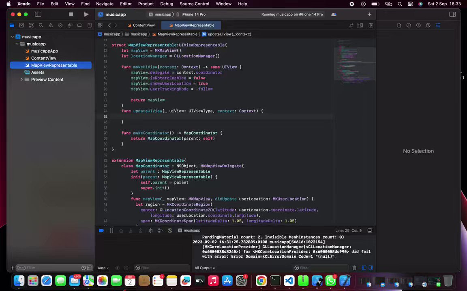467x291 pixels.
Task: Expand the Preview Content folder
Action: 22,80
